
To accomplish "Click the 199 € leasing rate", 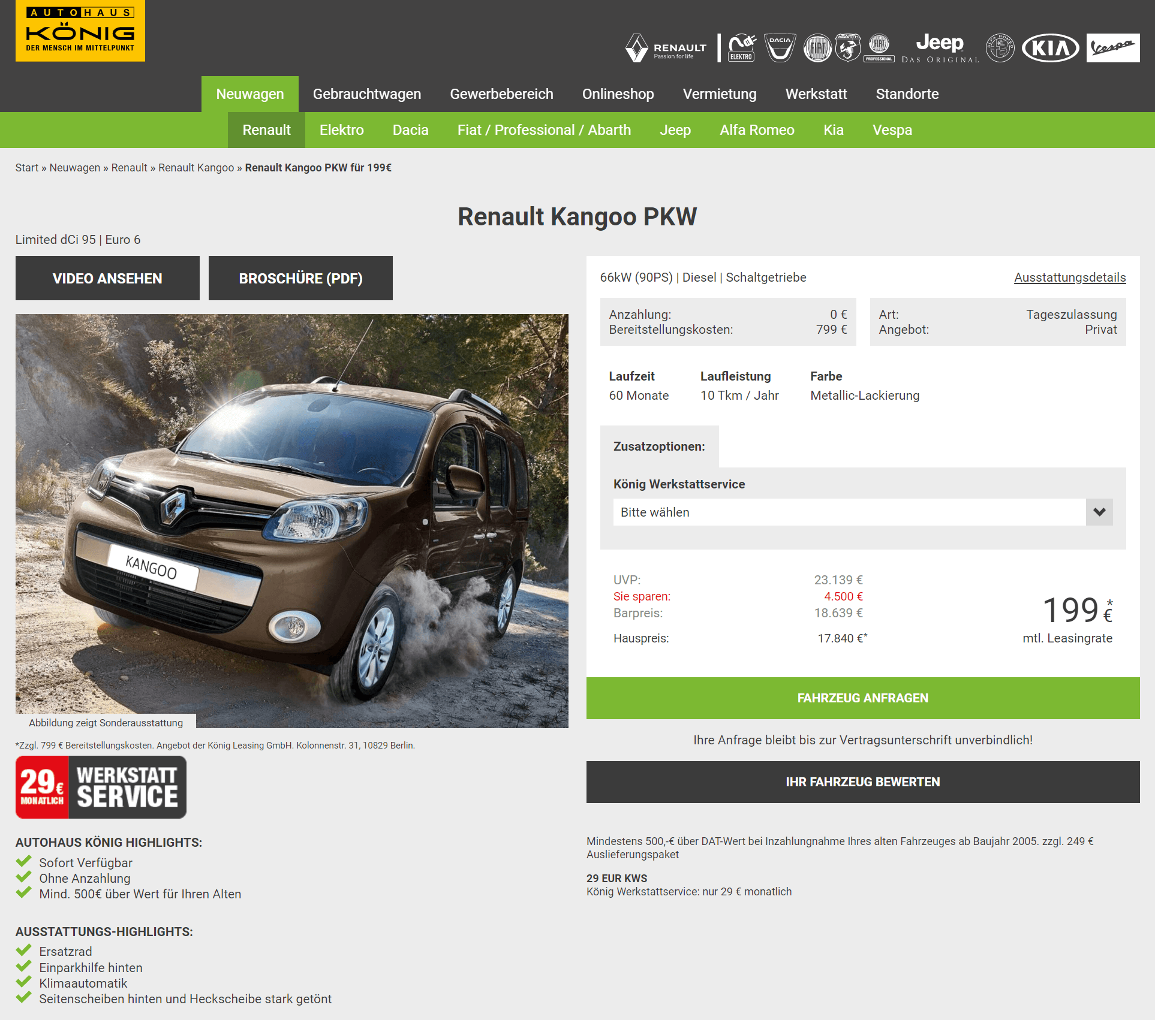I will click(x=1078, y=610).
